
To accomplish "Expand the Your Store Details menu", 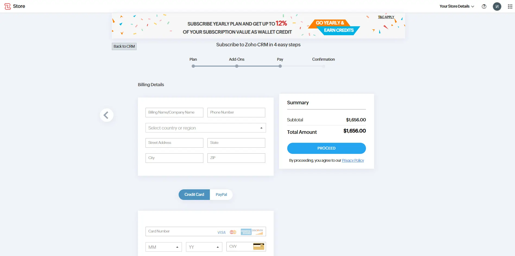I will point(457,6).
